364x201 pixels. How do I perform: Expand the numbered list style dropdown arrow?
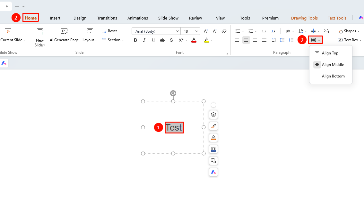coord(256,31)
